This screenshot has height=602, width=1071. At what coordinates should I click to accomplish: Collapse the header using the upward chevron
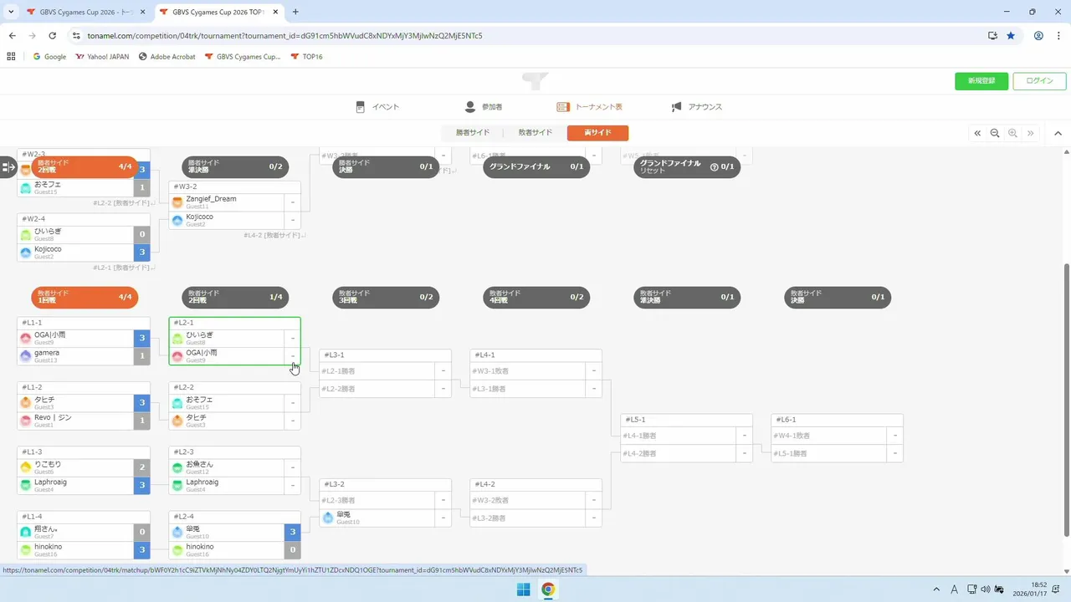(1058, 133)
